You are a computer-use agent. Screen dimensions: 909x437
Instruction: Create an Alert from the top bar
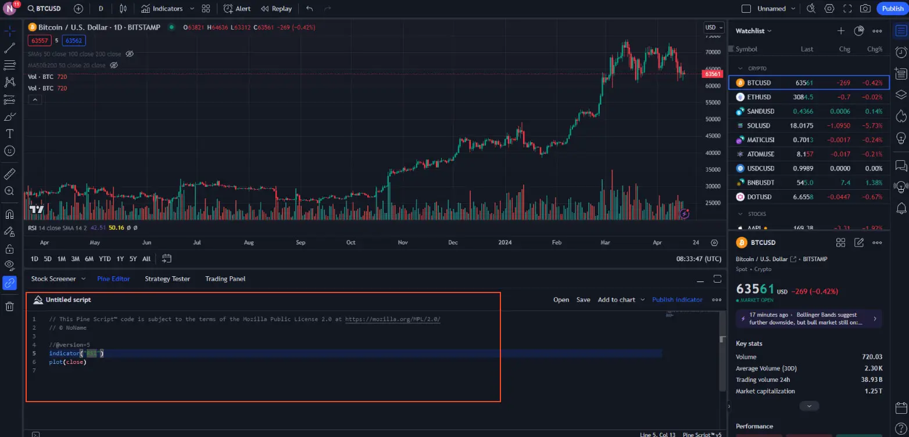[237, 9]
